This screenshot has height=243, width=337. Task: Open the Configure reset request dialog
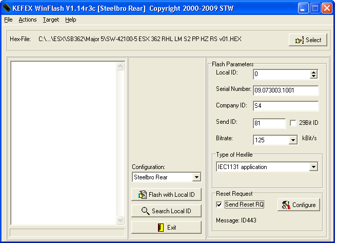(299, 205)
